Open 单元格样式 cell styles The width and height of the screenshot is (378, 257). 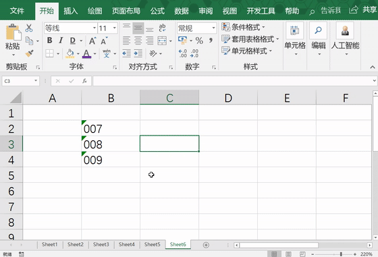247,51
